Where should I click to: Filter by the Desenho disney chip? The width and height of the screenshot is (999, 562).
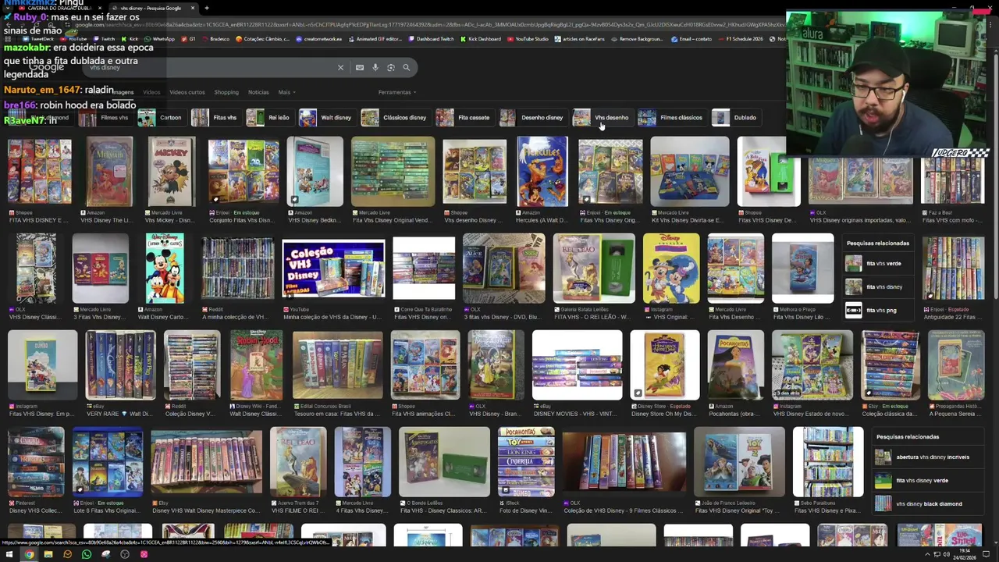[x=532, y=118]
